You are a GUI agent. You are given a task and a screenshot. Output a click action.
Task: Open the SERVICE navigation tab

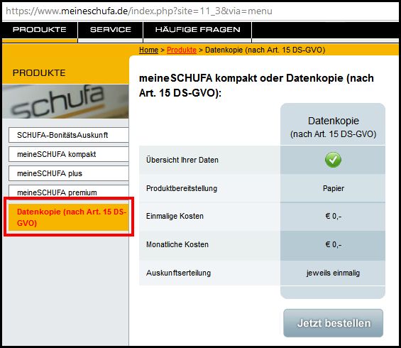[111, 30]
